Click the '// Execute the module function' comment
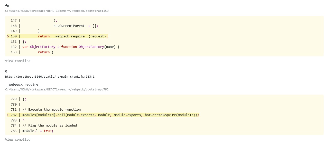Image resolution: width=325 pixels, height=166 pixels. point(51,110)
